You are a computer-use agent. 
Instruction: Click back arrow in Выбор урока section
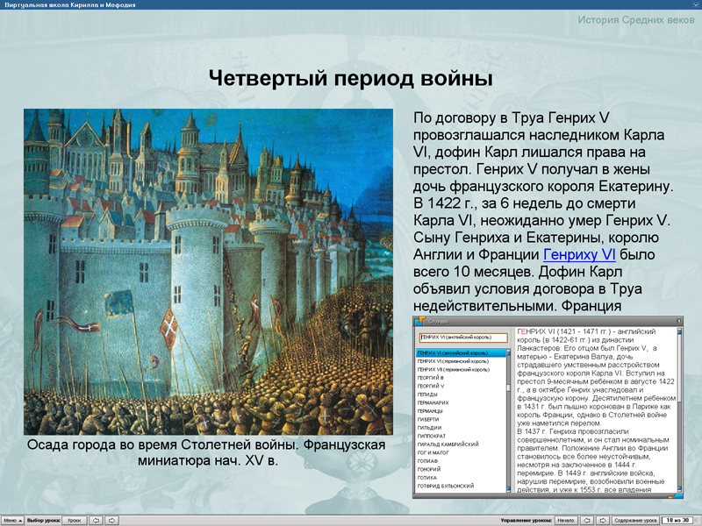tap(96, 518)
